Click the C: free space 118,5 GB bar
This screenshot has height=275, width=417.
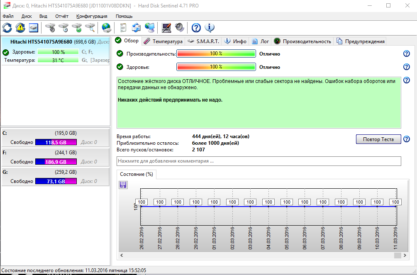click(56, 142)
